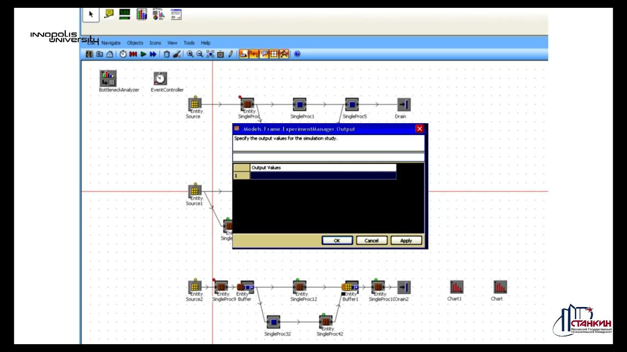Click the Output Values column header
Viewport: 627px width, 352px height.
(x=323, y=168)
